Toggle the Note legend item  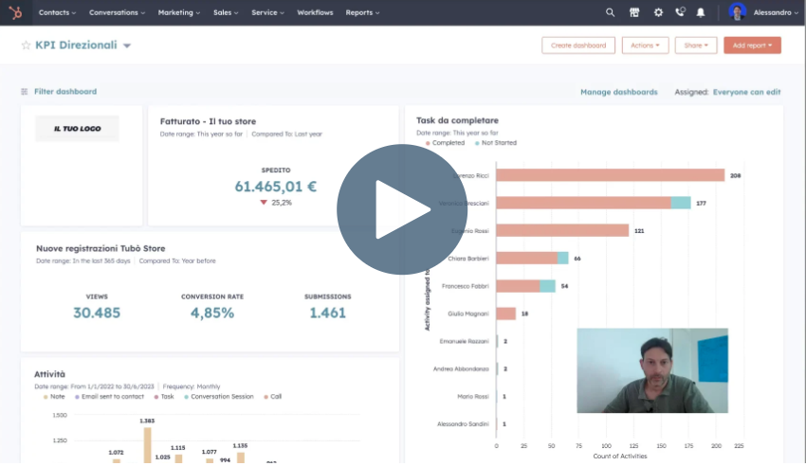pos(54,396)
